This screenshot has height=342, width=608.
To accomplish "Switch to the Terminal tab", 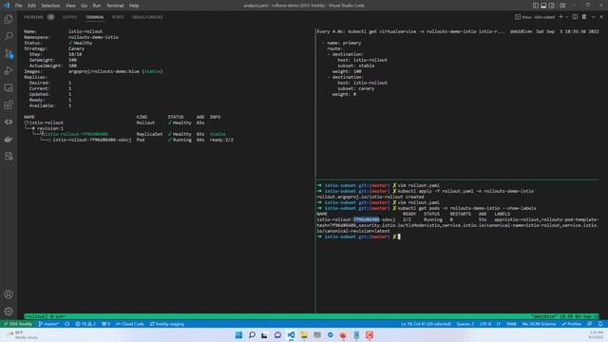I will [95, 17].
